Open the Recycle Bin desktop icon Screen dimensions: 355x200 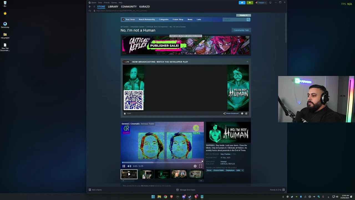point(5,4)
